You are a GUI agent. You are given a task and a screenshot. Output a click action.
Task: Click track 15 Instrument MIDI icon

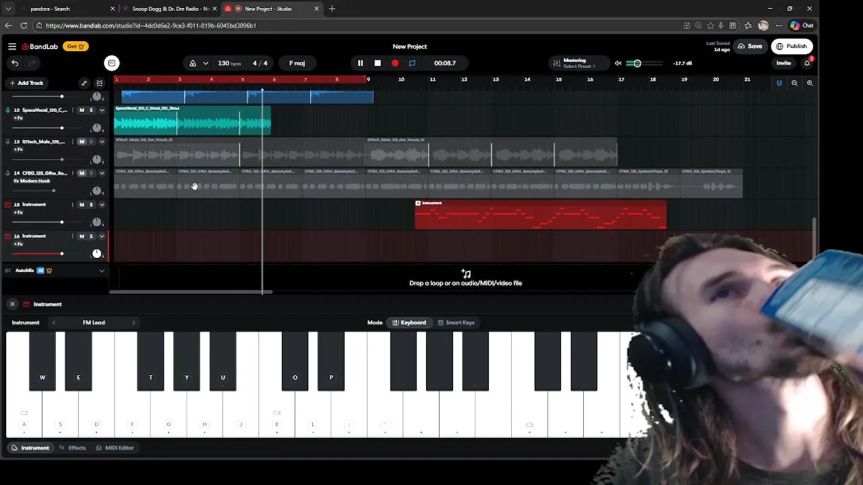8,205
